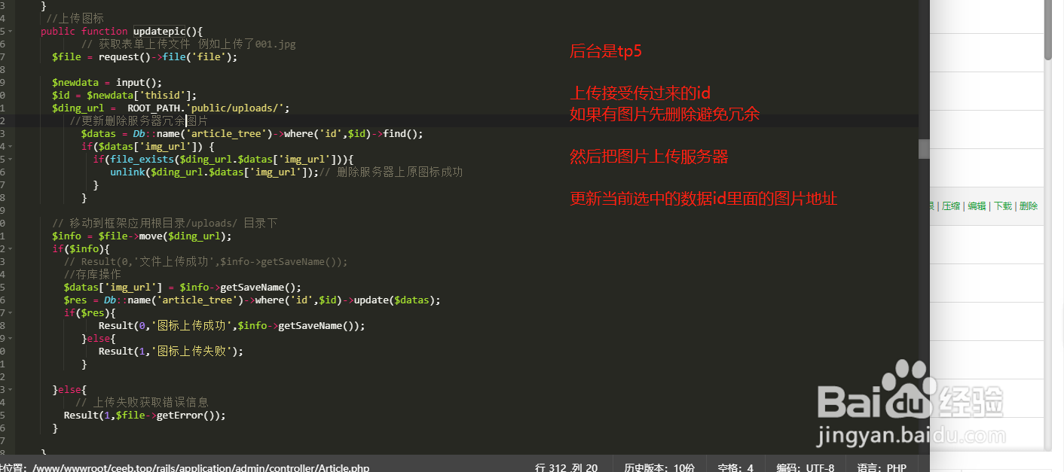The image size is (1064, 472).
Task: Click the unlink($ding_url.$datas['img_url']) line
Action: [x=286, y=172]
